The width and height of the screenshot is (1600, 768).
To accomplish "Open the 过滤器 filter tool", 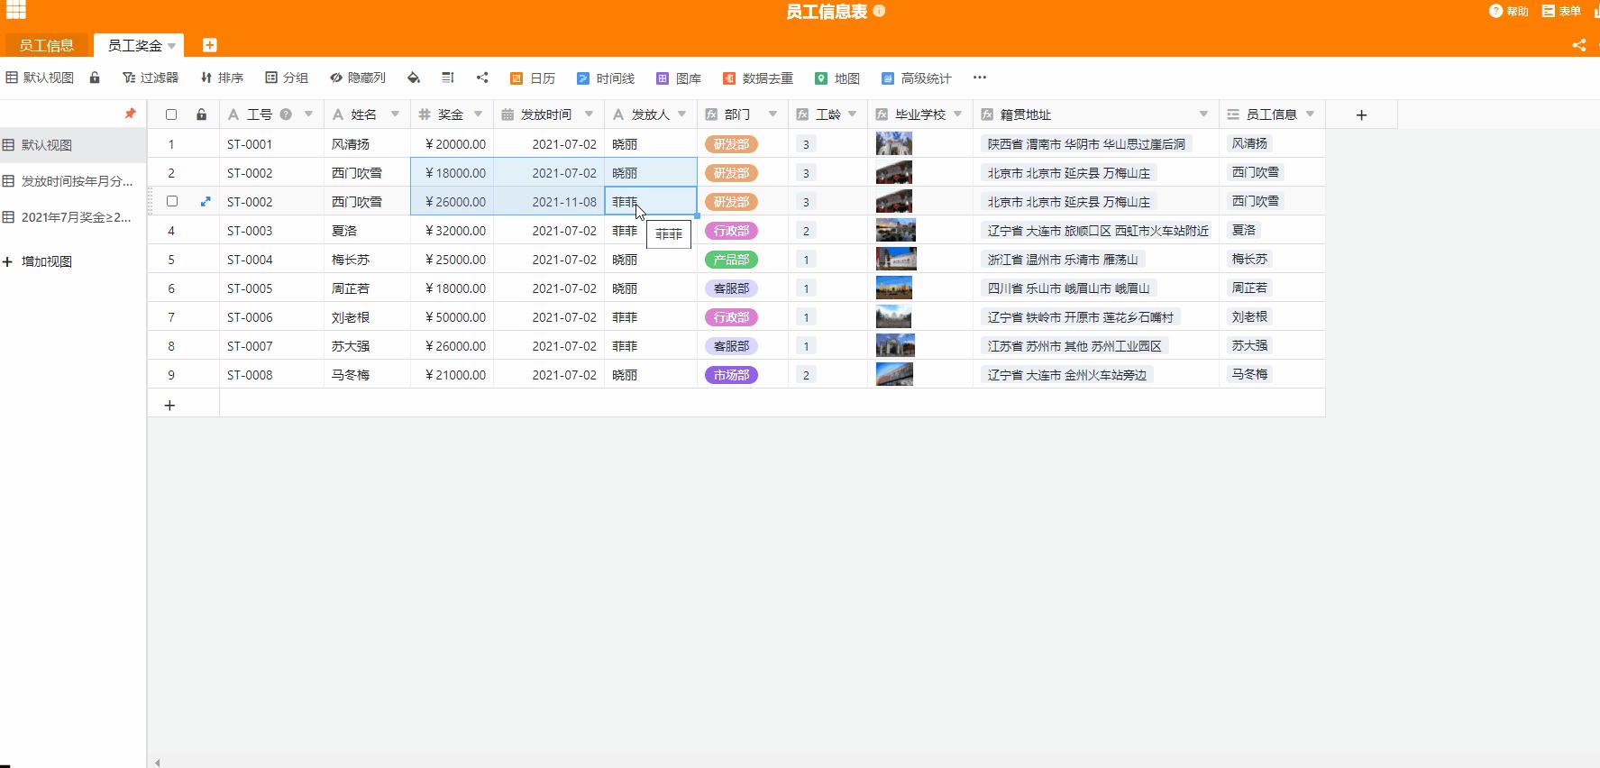I will tap(151, 78).
